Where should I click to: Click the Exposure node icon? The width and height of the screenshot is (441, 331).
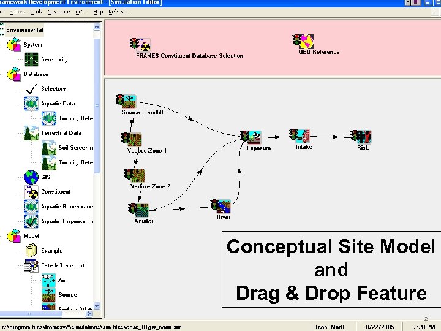[x=251, y=137]
